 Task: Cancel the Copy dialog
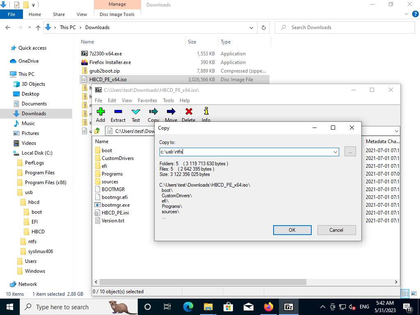click(x=336, y=230)
